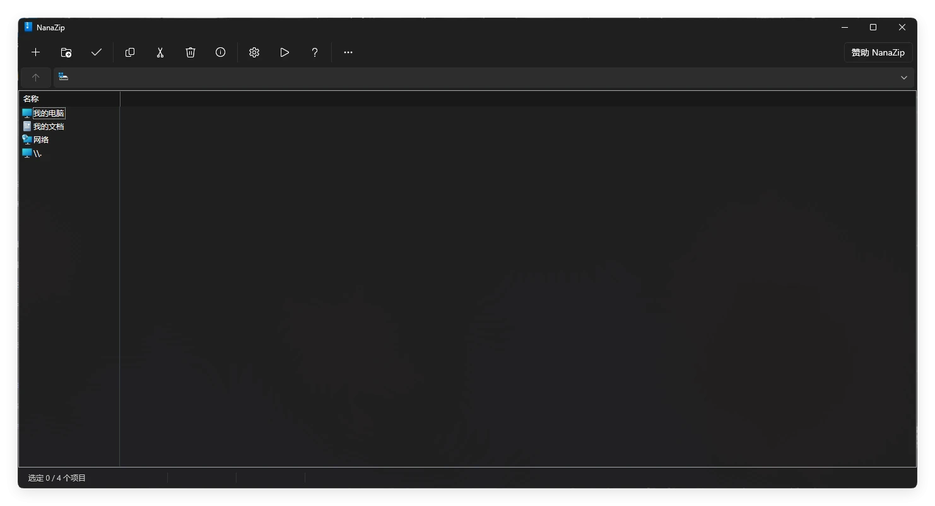Open the settings gear icon

pyautogui.click(x=254, y=52)
